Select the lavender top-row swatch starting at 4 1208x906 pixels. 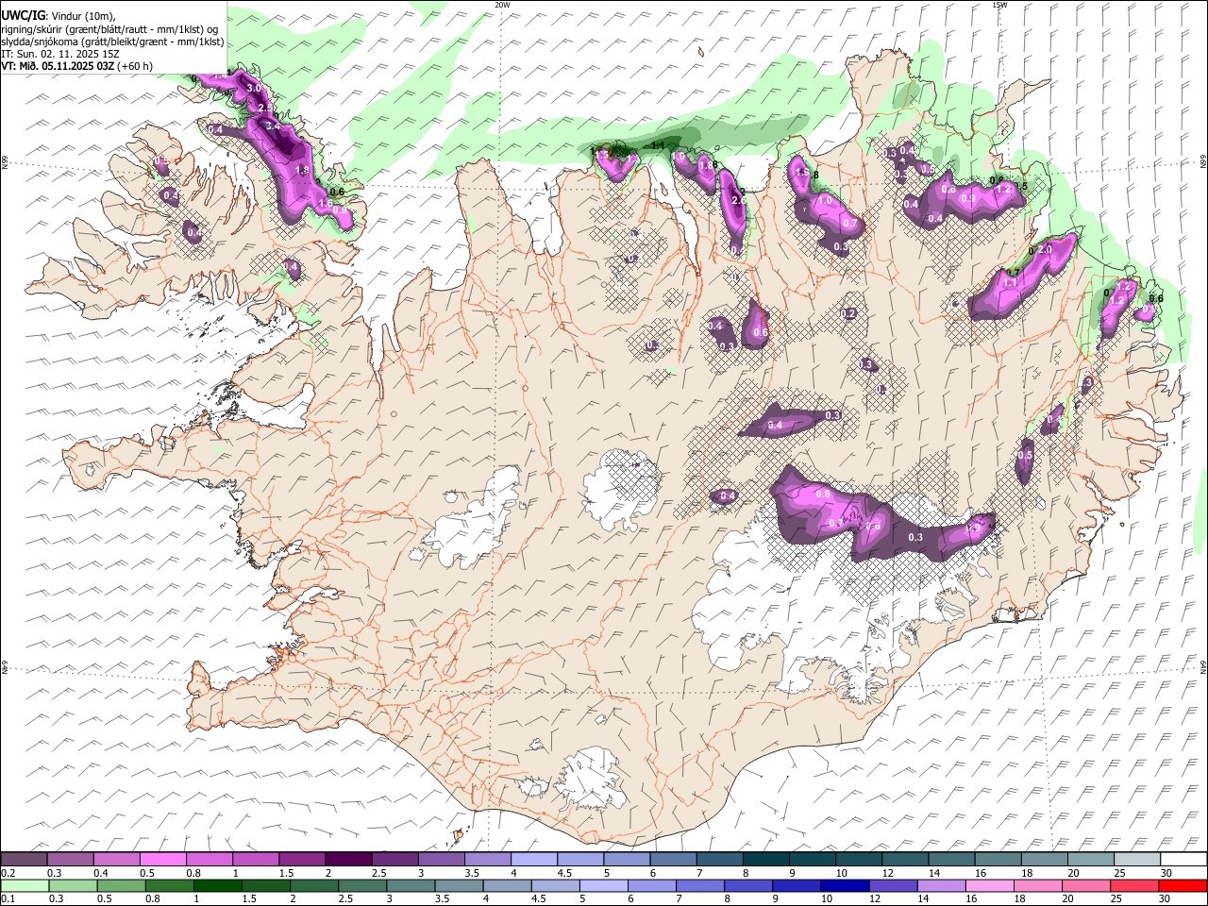pos(533,859)
